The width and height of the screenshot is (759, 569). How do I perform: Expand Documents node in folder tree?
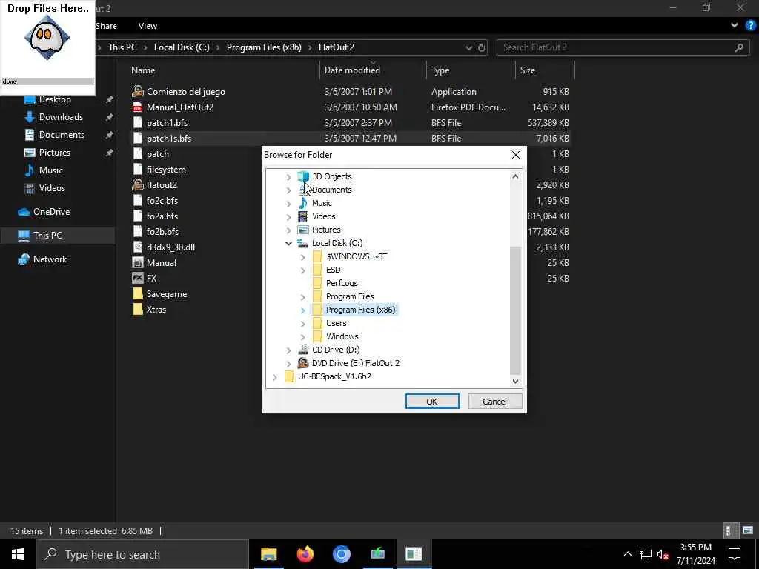288,190
